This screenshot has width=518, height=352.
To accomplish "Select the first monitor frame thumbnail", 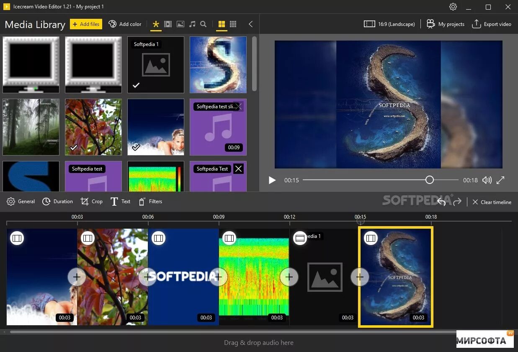I will tap(31, 65).
